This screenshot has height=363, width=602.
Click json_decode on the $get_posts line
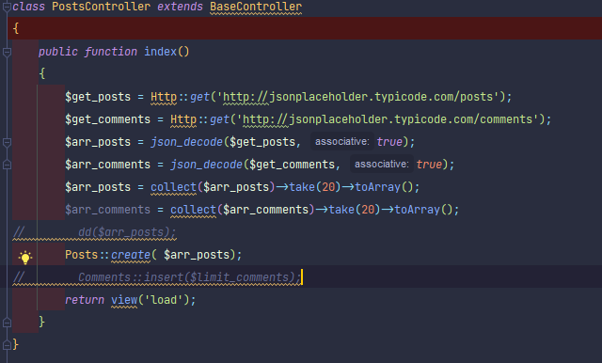click(x=186, y=142)
